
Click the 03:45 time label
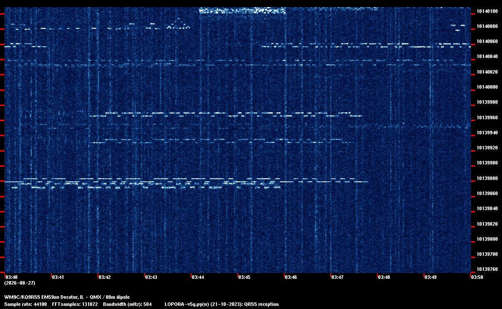coord(244,277)
